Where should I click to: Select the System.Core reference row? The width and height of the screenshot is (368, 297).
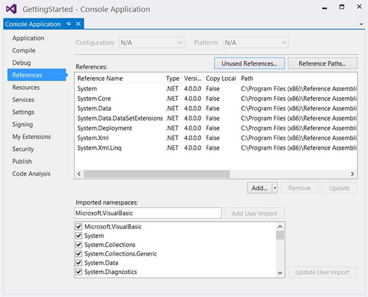click(216, 99)
